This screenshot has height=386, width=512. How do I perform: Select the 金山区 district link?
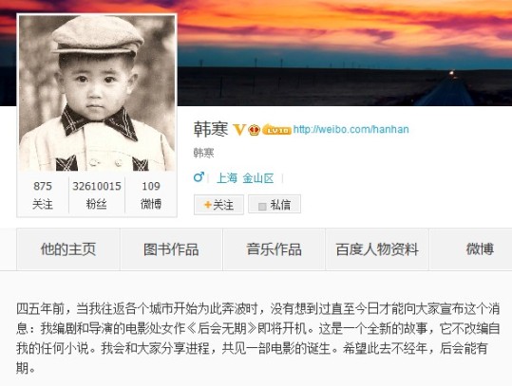coord(258,178)
